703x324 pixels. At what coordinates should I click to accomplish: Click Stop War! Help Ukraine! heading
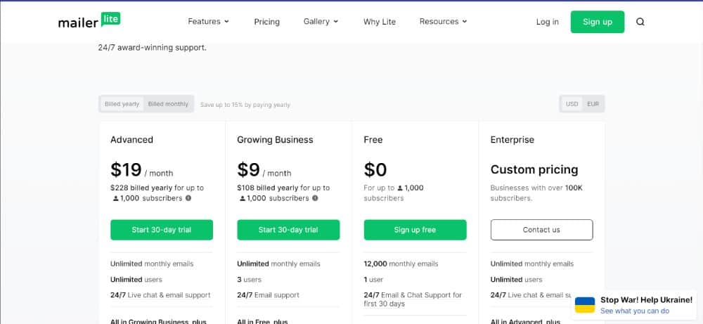tap(647, 300)
